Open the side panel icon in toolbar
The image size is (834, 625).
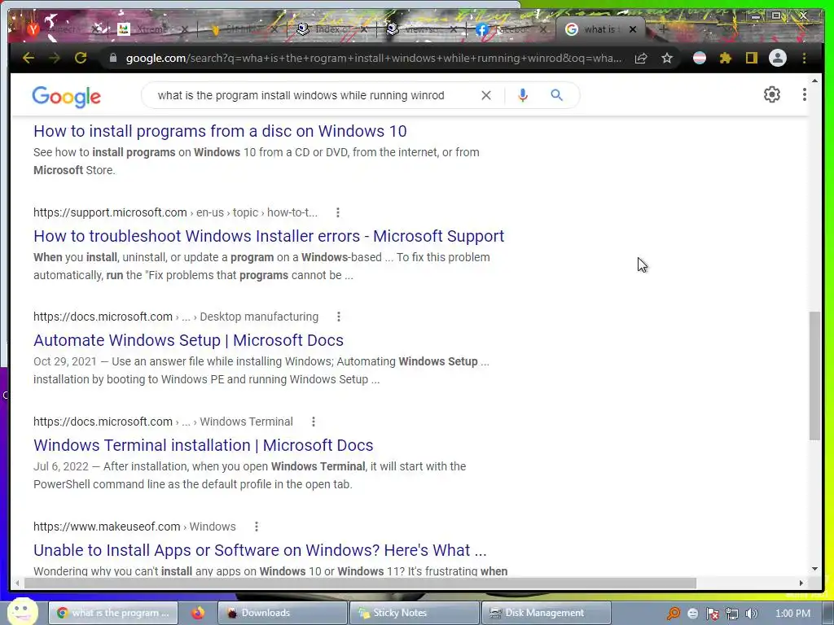pyautogui.click(x=751, y=58)
